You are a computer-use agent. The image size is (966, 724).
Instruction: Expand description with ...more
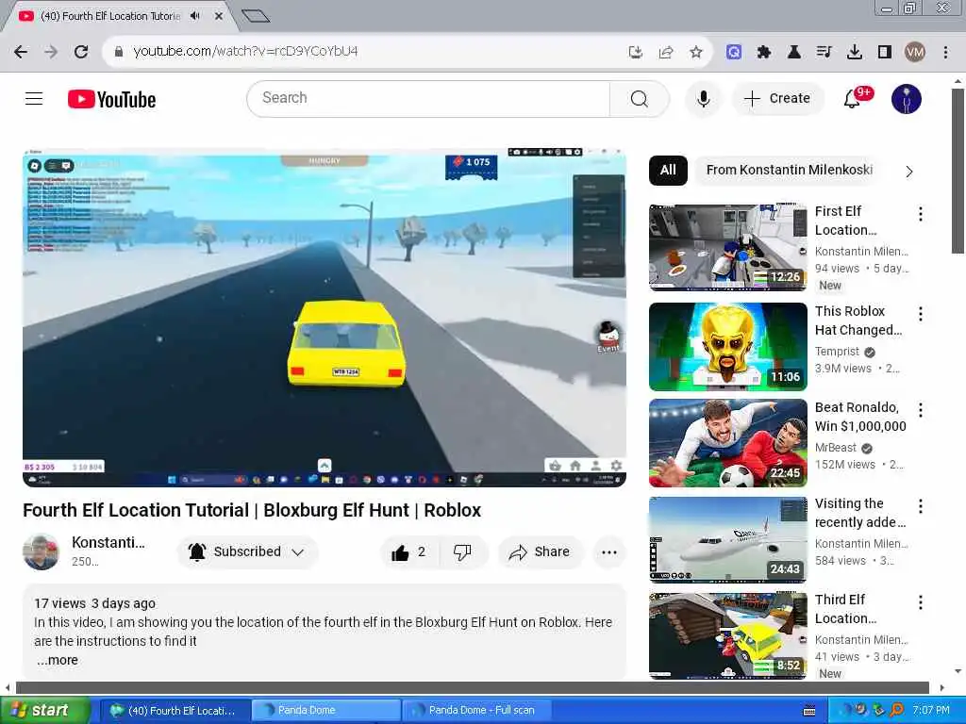coord(58,660)
